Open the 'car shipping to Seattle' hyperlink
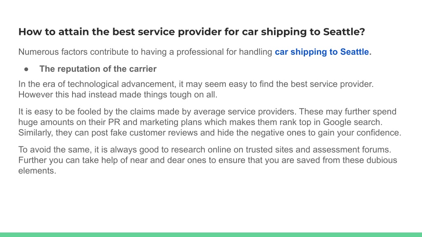The height and width of the screenshot is (237, 422). pyautogui.click(x=322, y=52)
